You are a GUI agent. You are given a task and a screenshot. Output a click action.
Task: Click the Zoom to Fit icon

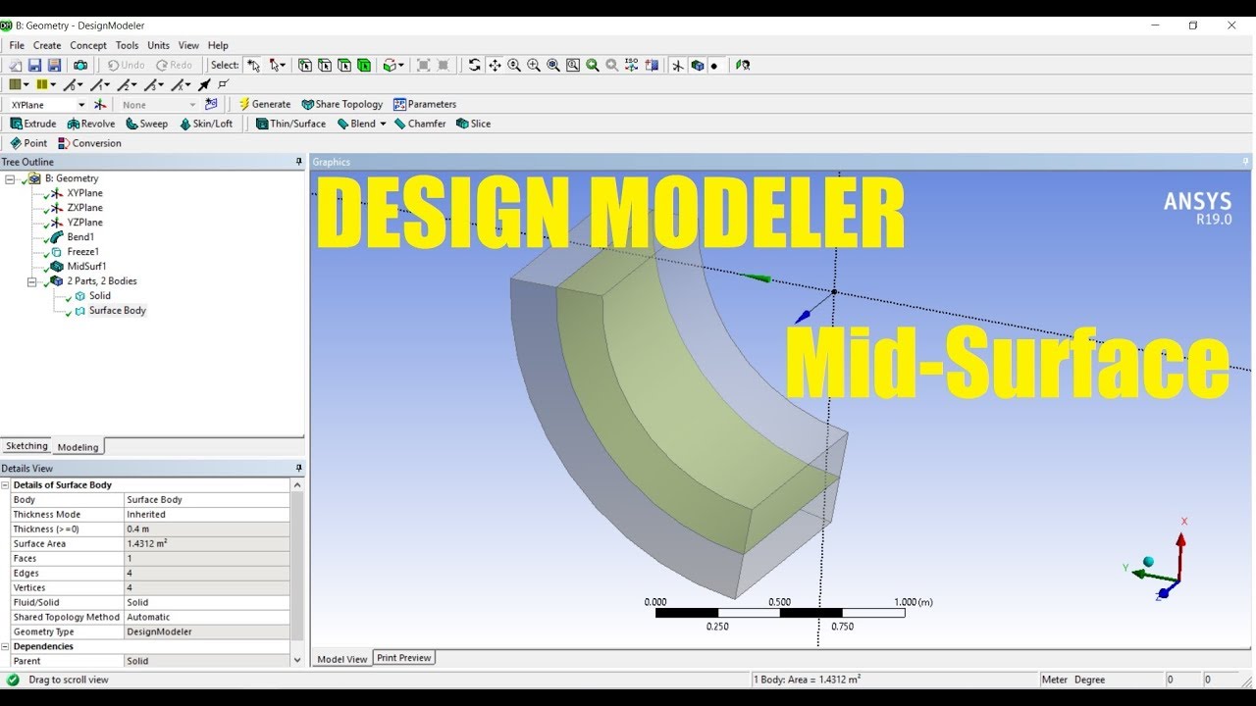[x=553, y=65]
